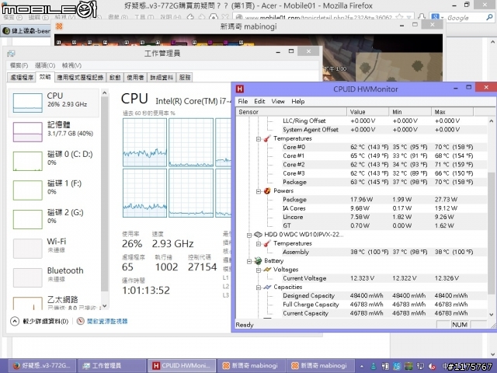
Task: Select 磁碟 0 (C: D:) entry
Action: click(54, 161)
